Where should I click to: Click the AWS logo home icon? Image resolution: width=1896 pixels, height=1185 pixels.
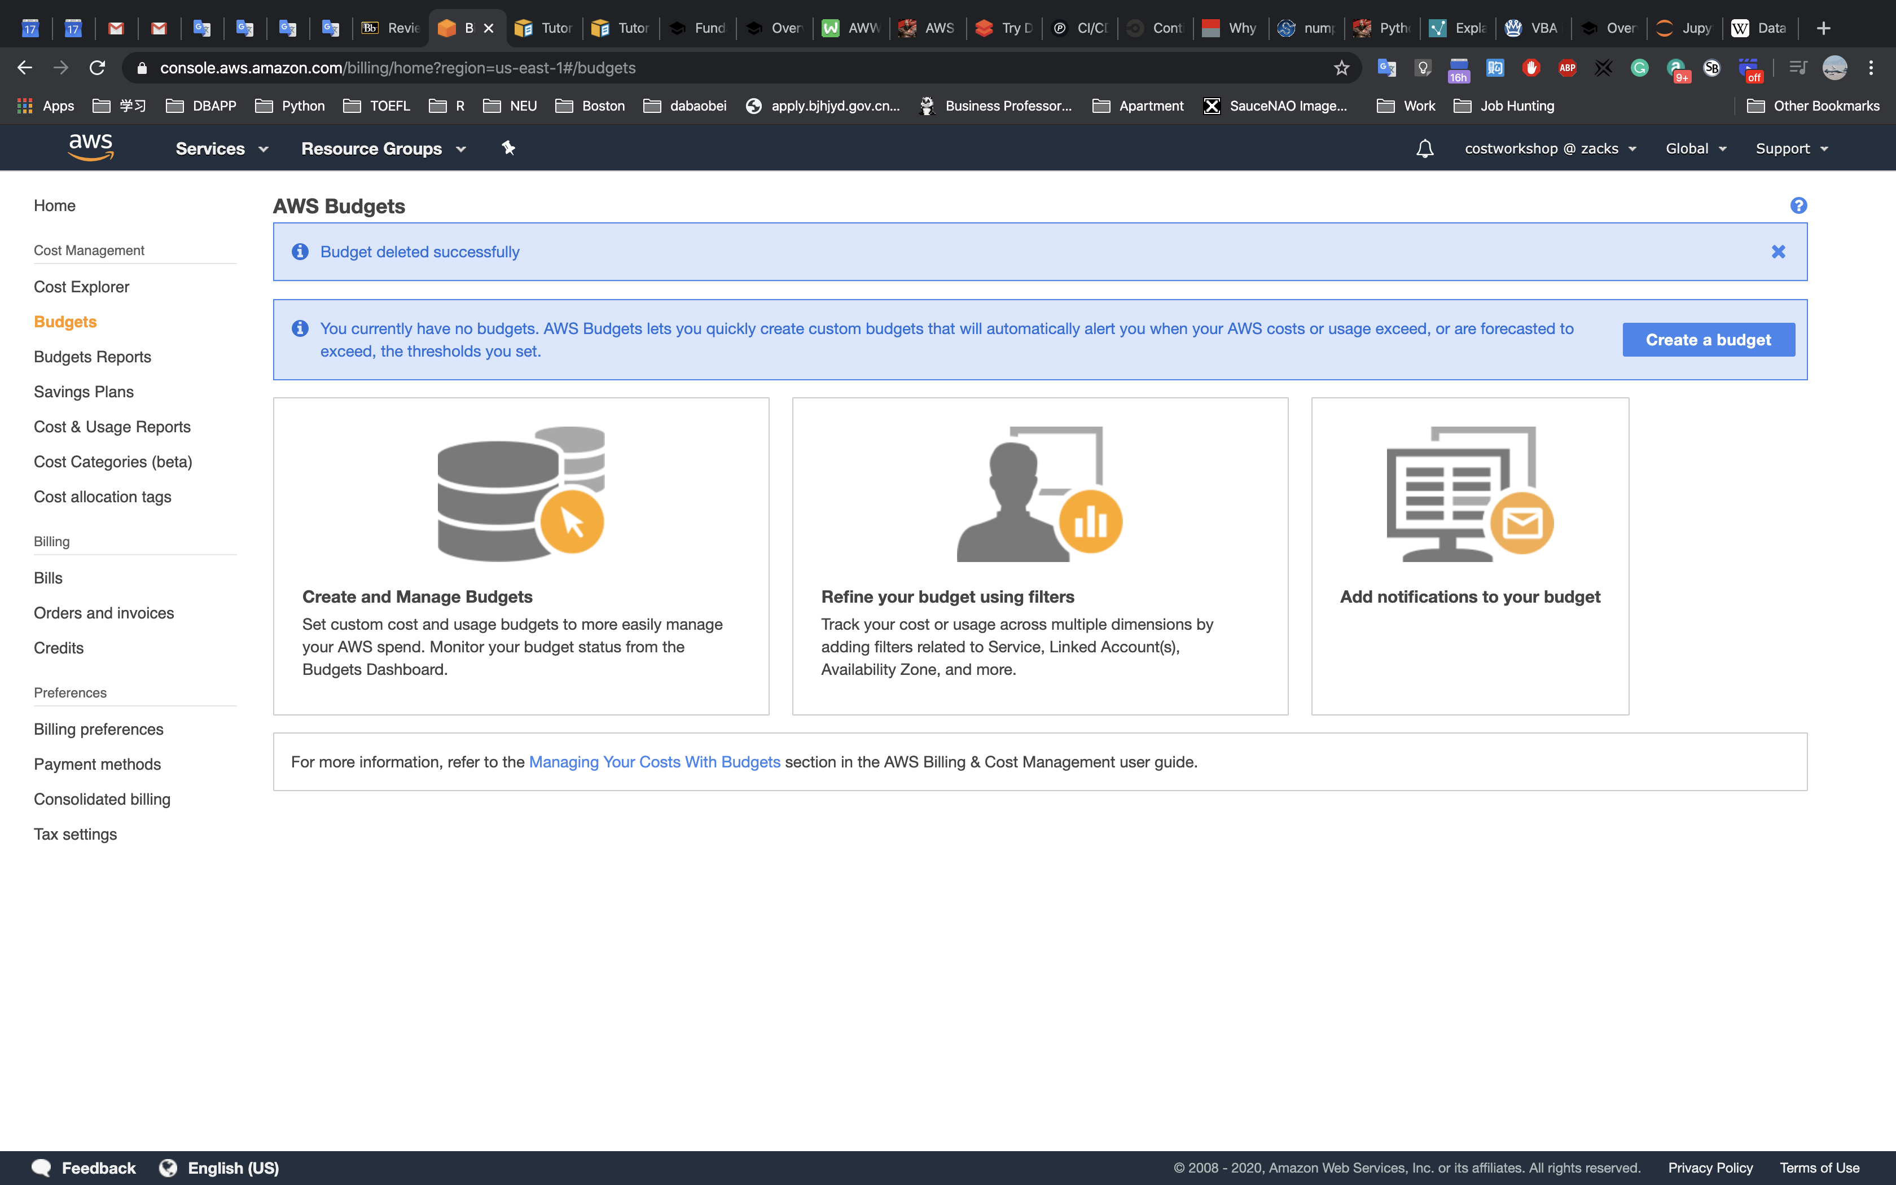pyautogui.click(x=91, y=147)
